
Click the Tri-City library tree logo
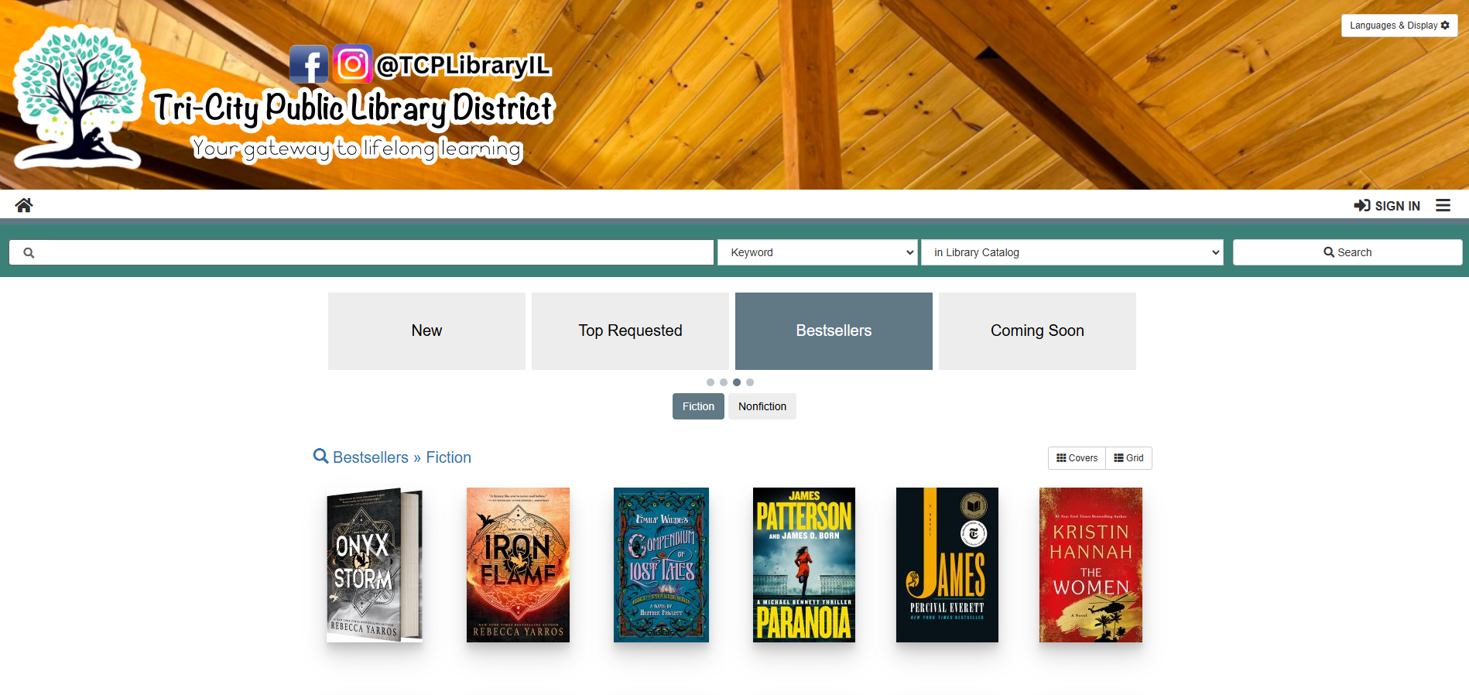pos(78,97)
